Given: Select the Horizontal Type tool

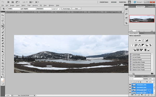Looking at the screenshot, I should [x=3, y=58].
